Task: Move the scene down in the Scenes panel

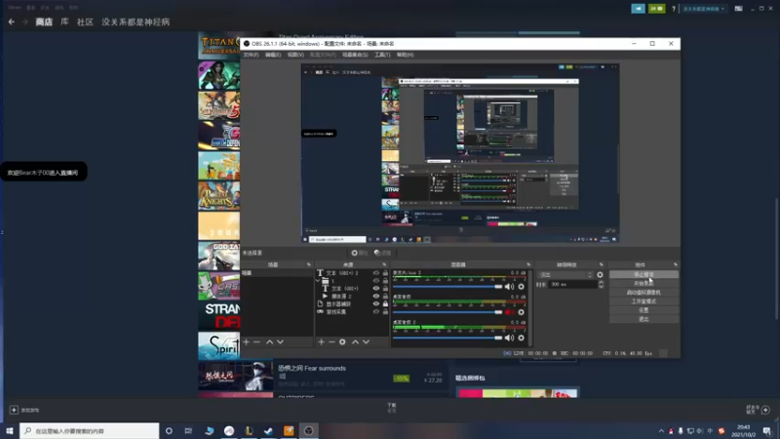Action: (x=280, y=342)
